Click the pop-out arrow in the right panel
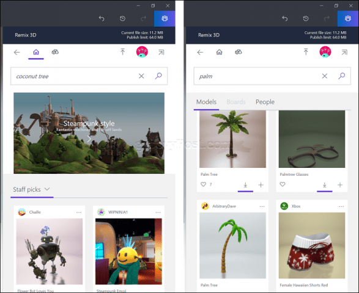359x293 pixels. click(x=344, y=52)
